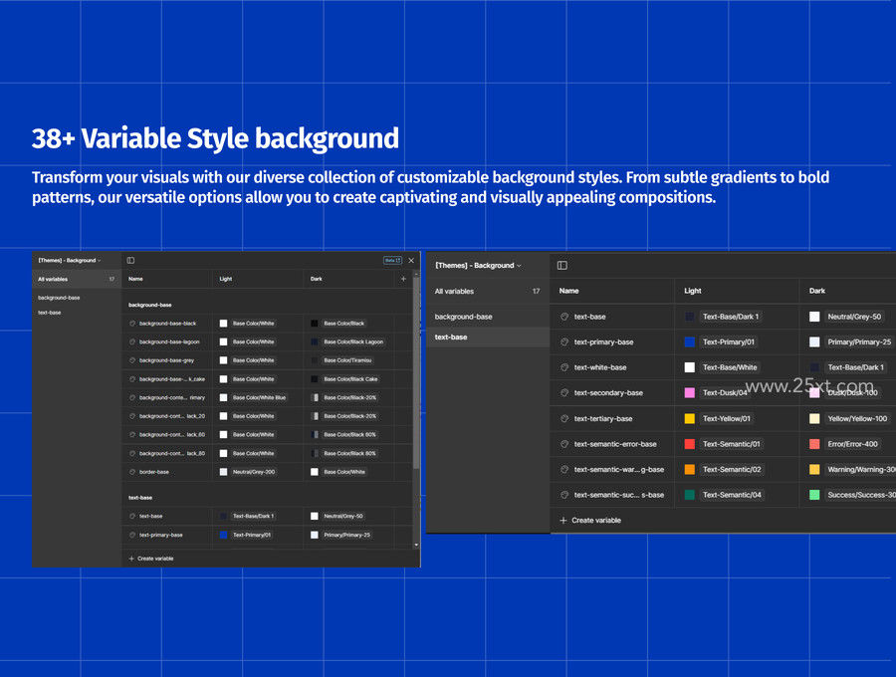This screenshot has height=677, width=896.
Task: Click the color type icon of text-semantic-error-base
Action: coord(564,444)
